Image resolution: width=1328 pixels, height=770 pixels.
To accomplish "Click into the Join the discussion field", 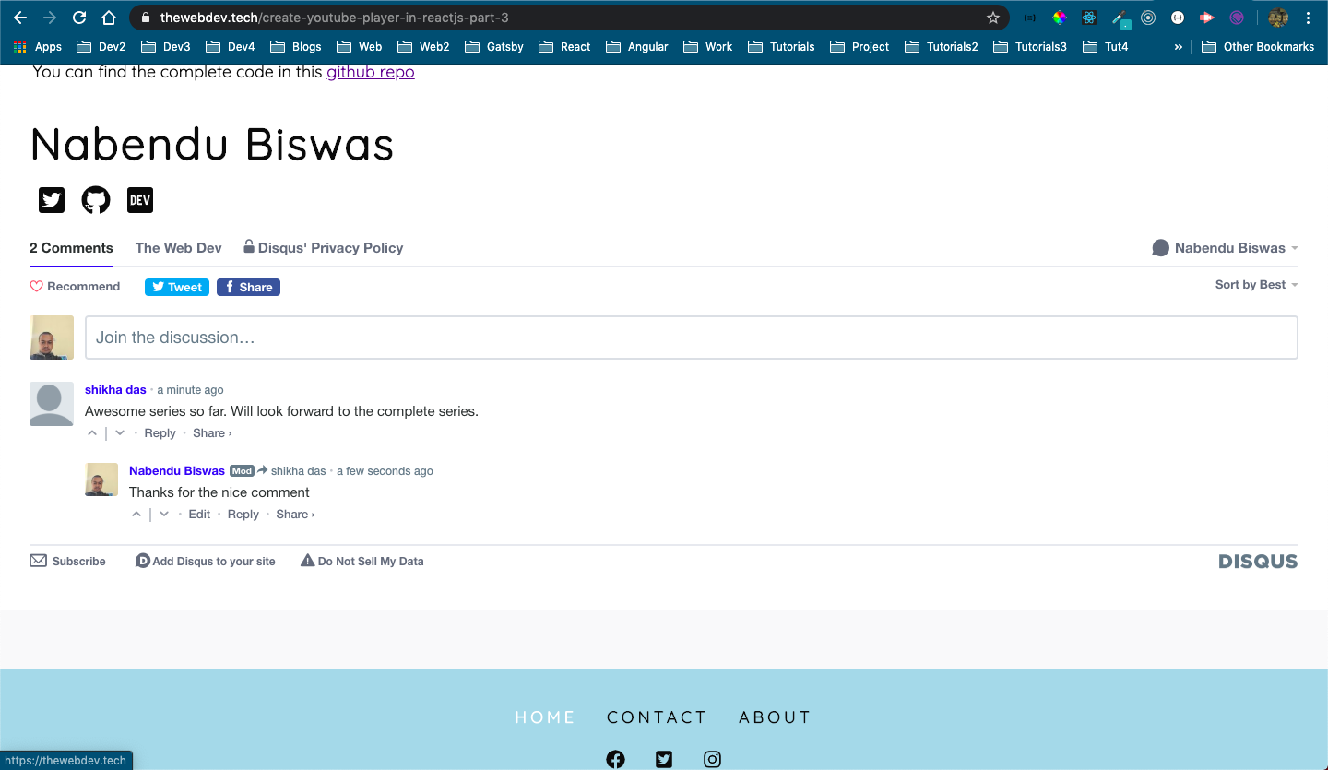I will click(692, 338).
